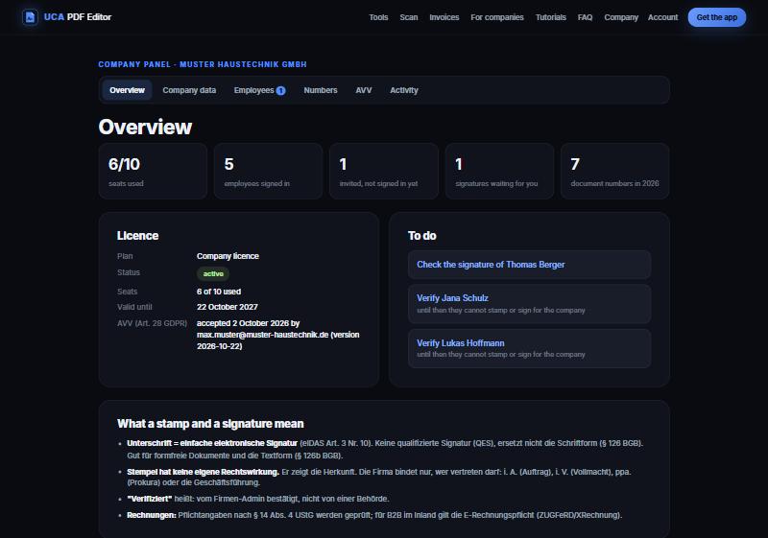The width and height of the screenshot is (768, 538).
Task: Open the AVV tab
Action: tap(364, 90)
